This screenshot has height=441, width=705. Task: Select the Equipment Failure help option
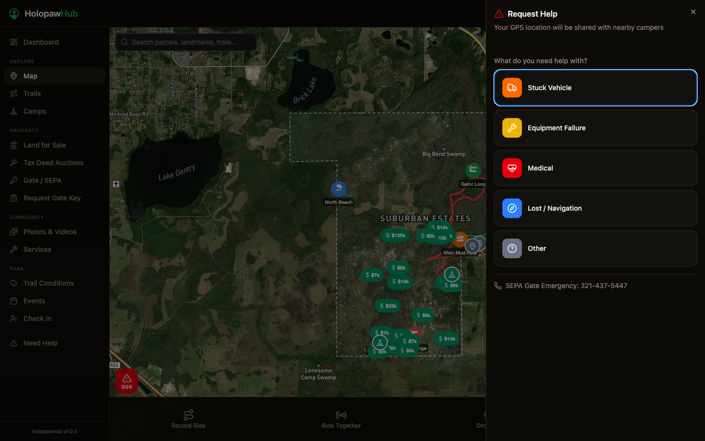point(595,128)
